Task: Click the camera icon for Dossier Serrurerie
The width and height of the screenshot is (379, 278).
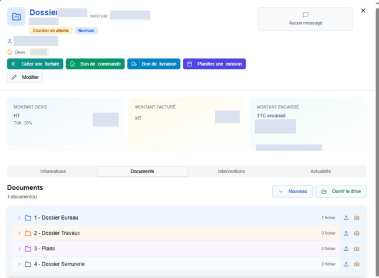Action: click(x=357, y=264)
